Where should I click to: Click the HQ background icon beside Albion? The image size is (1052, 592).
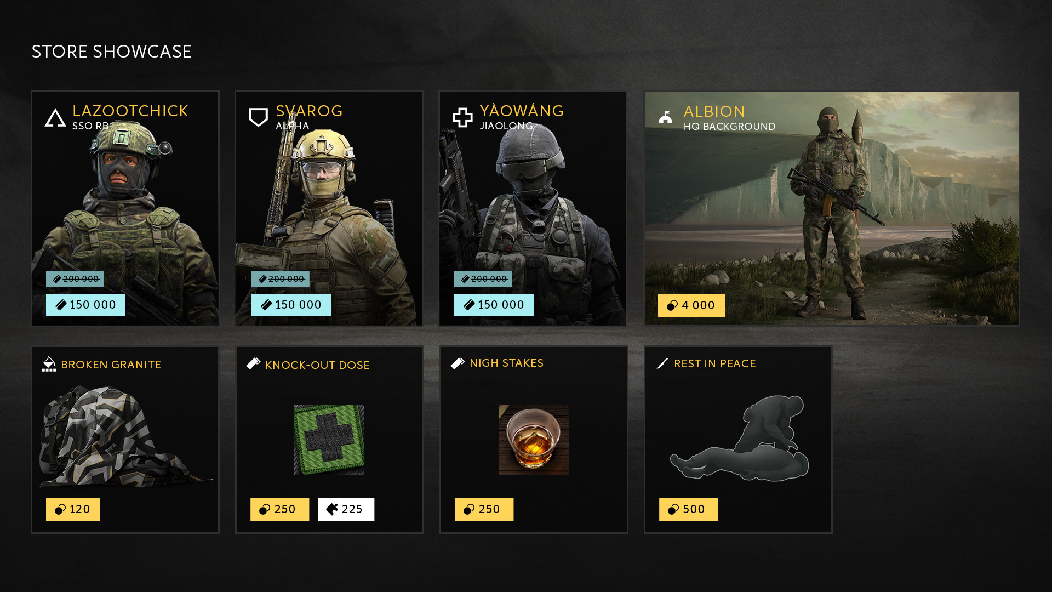click(x=666, y=117)
